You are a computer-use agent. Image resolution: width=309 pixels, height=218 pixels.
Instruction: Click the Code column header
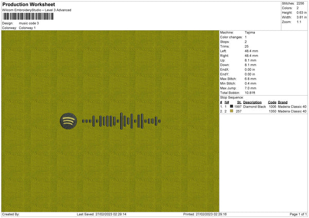(272, 102)
